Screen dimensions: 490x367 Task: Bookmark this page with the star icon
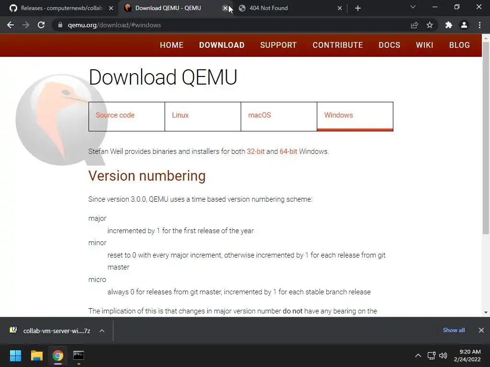430,25
